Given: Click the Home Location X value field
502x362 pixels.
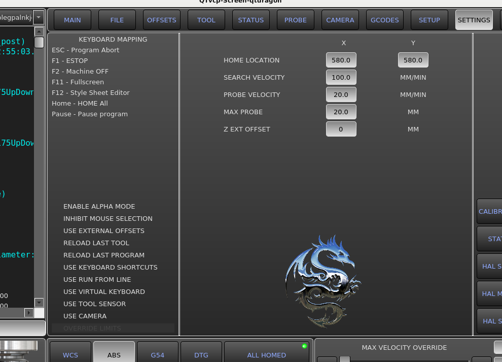Looking at the screenshot, I should [341, 60].
